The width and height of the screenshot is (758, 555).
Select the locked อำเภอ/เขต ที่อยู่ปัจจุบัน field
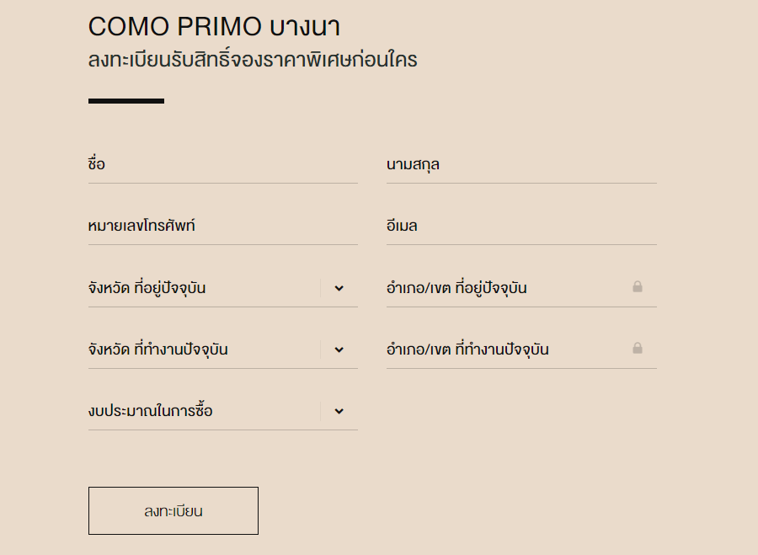505,288
